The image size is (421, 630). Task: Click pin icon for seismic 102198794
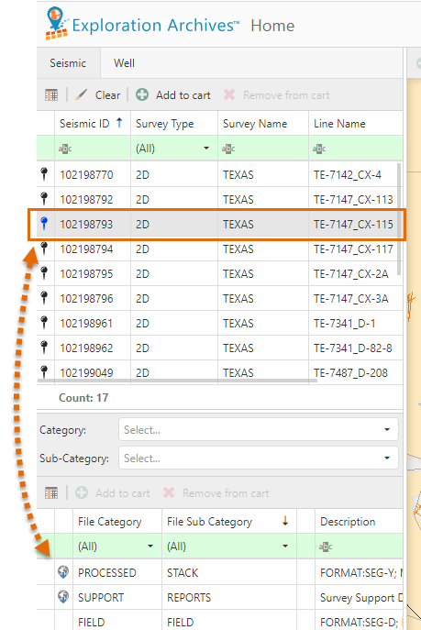tap(44, 249)
